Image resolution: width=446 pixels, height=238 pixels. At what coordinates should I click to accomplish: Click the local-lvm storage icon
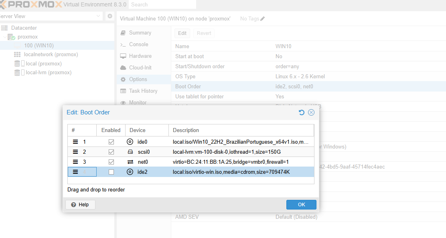pos(19,73)
